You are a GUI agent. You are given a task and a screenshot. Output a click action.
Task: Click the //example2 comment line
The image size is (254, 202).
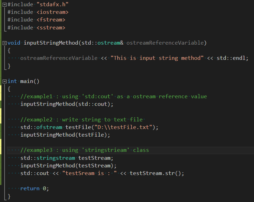click(81, 120)
